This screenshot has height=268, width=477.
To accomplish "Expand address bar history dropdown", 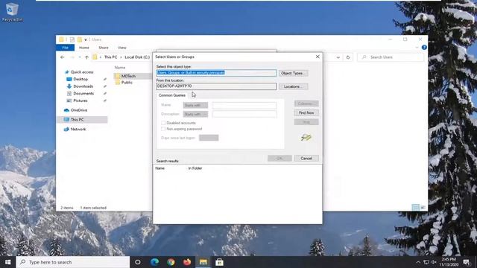I will coord(338,57).
